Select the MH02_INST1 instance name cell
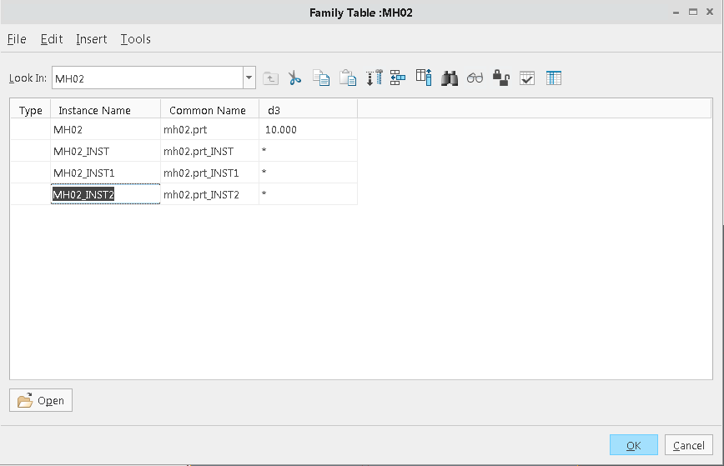 105,173
